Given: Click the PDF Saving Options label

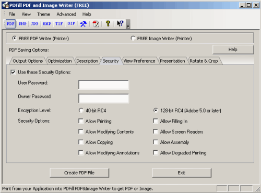Looking at the screenshot, I should click(x=29, y=50).
